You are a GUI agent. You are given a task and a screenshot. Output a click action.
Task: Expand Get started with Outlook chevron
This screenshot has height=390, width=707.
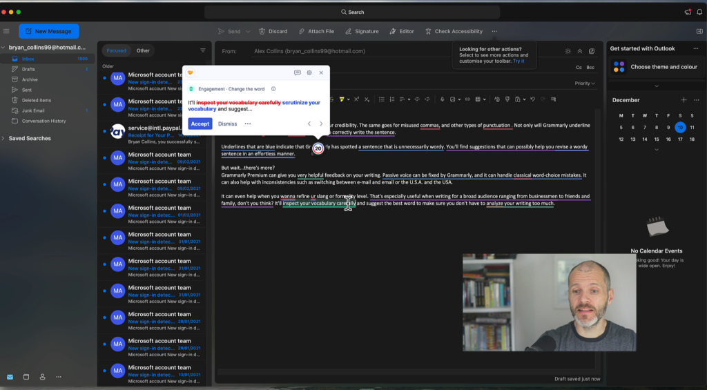657,86
